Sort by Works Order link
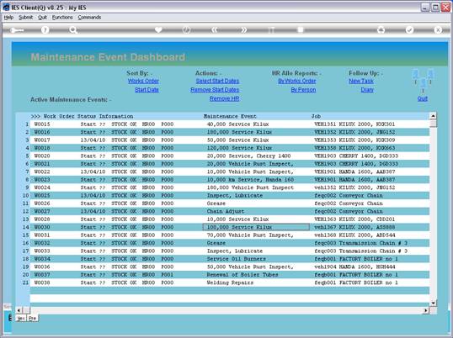The width and height of the screenshot is (453, 338). tap(143, 81)
